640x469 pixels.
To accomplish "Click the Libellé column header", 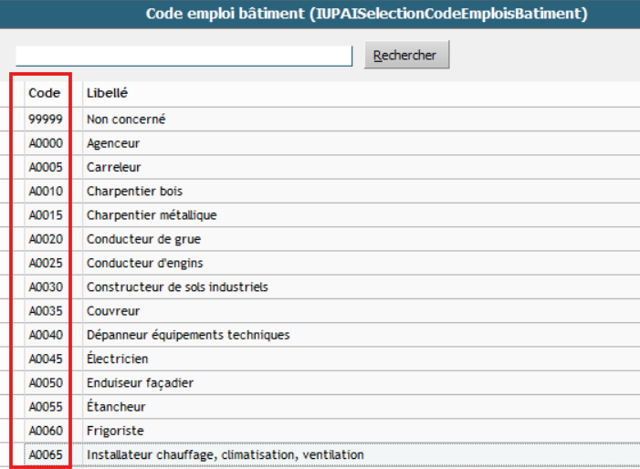I will [107, 93].
